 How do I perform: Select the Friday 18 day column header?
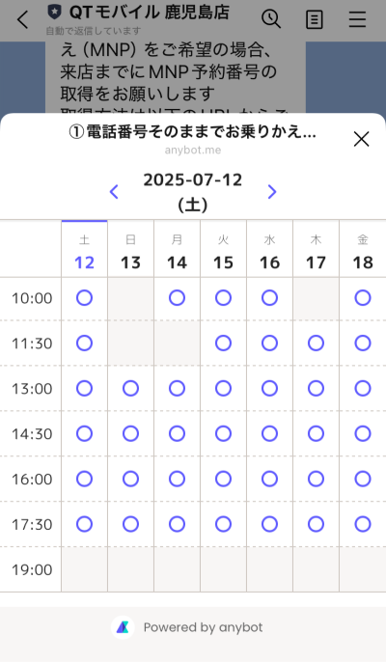[363, 249]
